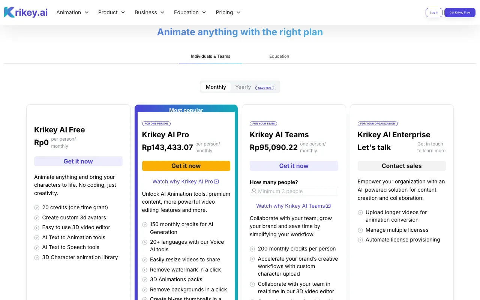Open the Pricing dropdown

pos(228,12)
